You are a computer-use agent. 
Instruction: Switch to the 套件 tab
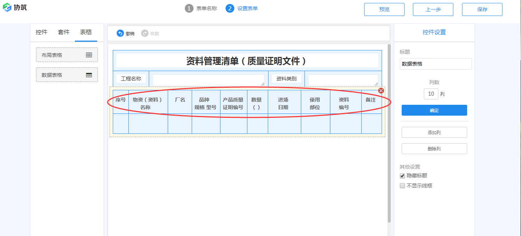63,32
